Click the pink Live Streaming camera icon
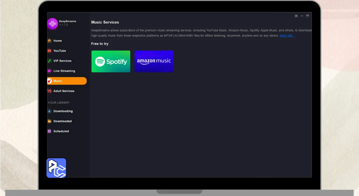 tap(49, 71)
